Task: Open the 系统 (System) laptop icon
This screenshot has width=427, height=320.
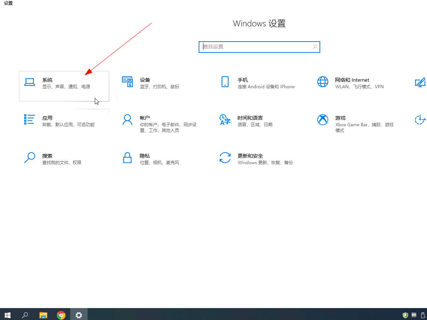Action: pyautogui.click(x=30, y=82)
